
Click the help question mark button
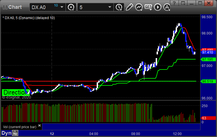tap(174, 3)
